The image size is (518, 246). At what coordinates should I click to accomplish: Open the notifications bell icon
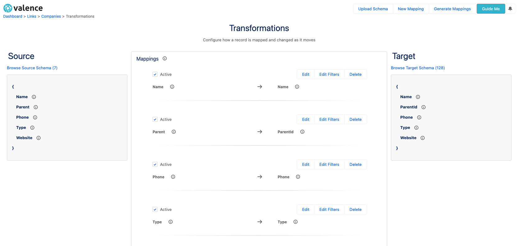point(510,9)
